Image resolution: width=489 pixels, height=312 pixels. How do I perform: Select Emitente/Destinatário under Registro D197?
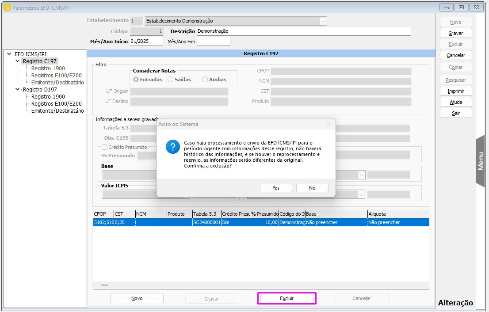[x=57, y=111]
